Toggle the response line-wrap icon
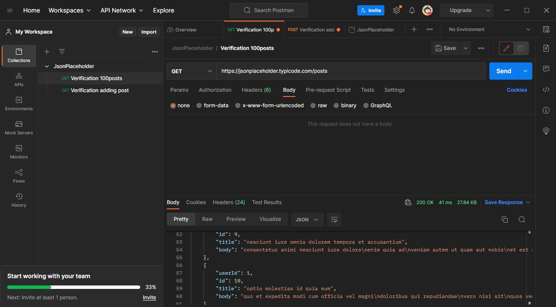 334,220
